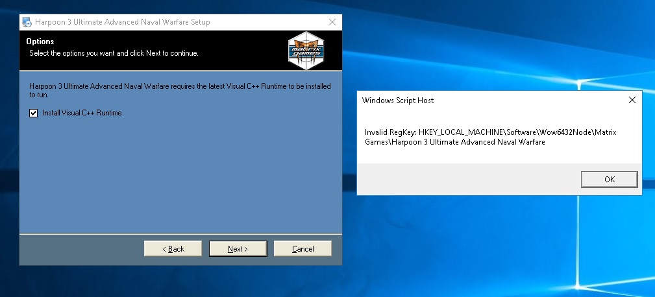Close the Windows Script Host dialog
The width and height of the screenshot is (655, 297).
point(632,100)
